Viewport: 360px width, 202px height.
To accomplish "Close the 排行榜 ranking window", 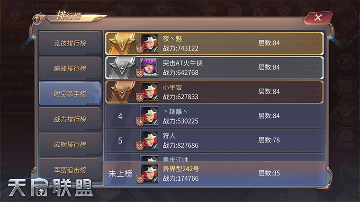I will pyautogui.click(x=318, y=18).
